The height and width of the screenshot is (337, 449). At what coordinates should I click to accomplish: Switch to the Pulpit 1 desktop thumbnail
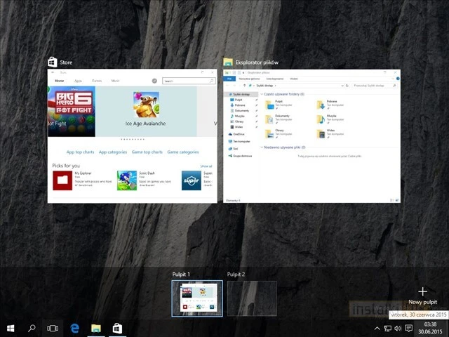197,298
